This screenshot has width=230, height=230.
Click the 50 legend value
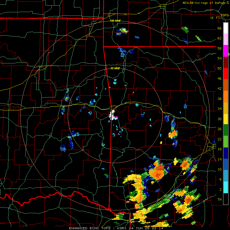click(x=220, y=68)
